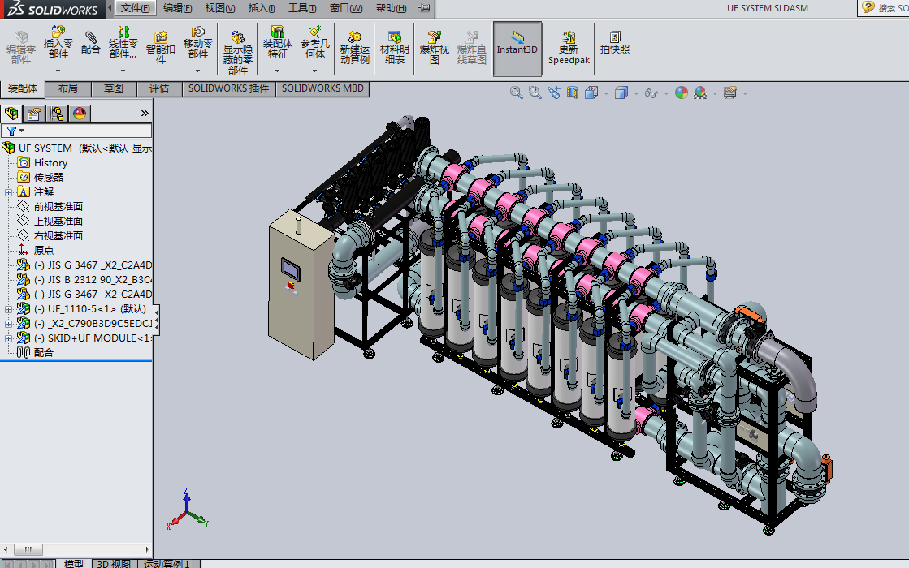909x568 pixels.
Task: Click the Zoom to Fit magnifier icon
Action: (x=516, y=93)
